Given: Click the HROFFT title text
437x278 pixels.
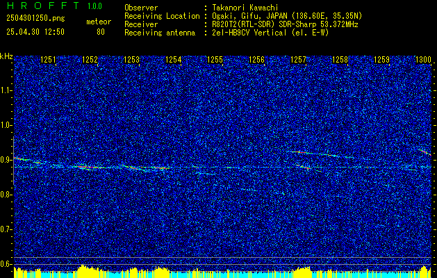Looking at the screenshot, I should click(x=43, y=6).
